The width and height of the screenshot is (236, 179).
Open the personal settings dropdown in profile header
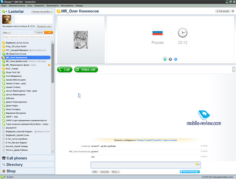pyautogui.click(x=42, y=11)
